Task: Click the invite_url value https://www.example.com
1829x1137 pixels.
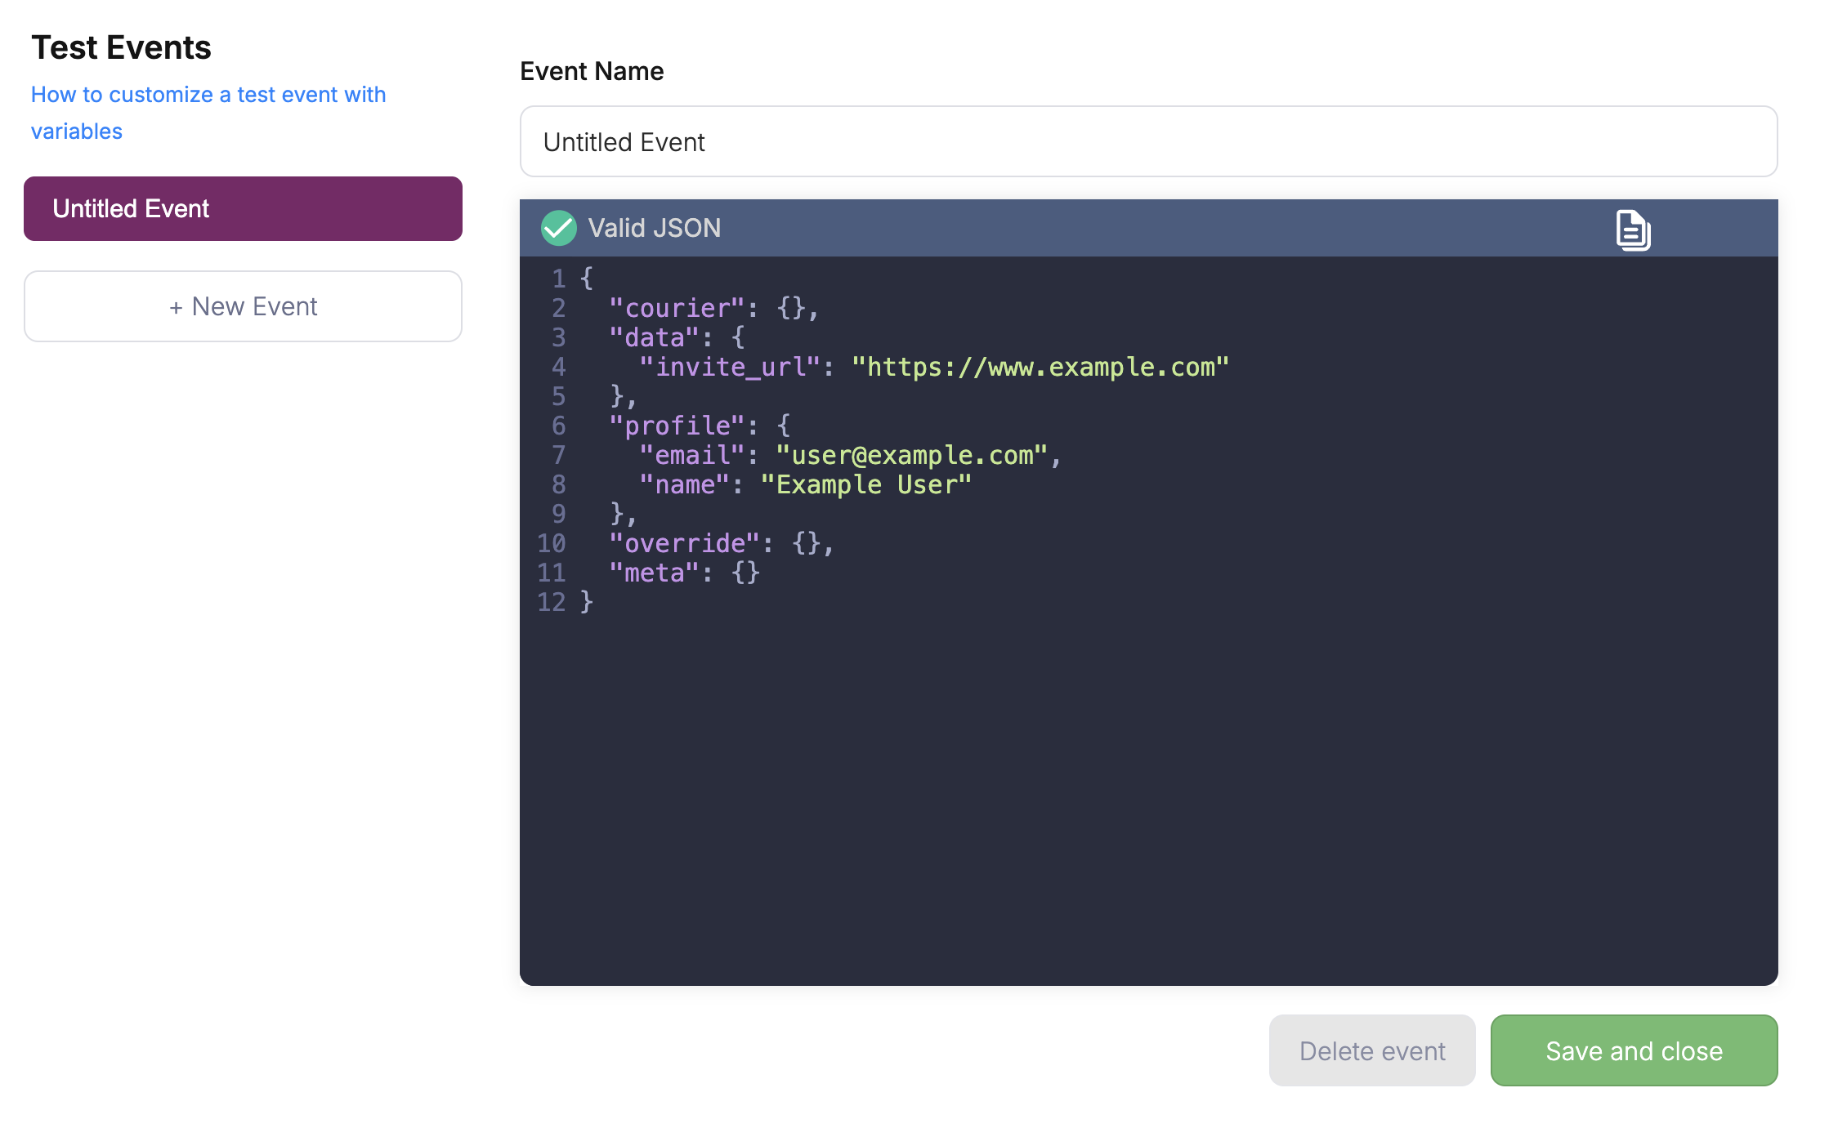Action: click(x=1040, y=368)
